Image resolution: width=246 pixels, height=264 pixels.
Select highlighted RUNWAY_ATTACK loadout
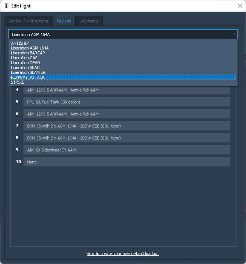pos(123,77)
